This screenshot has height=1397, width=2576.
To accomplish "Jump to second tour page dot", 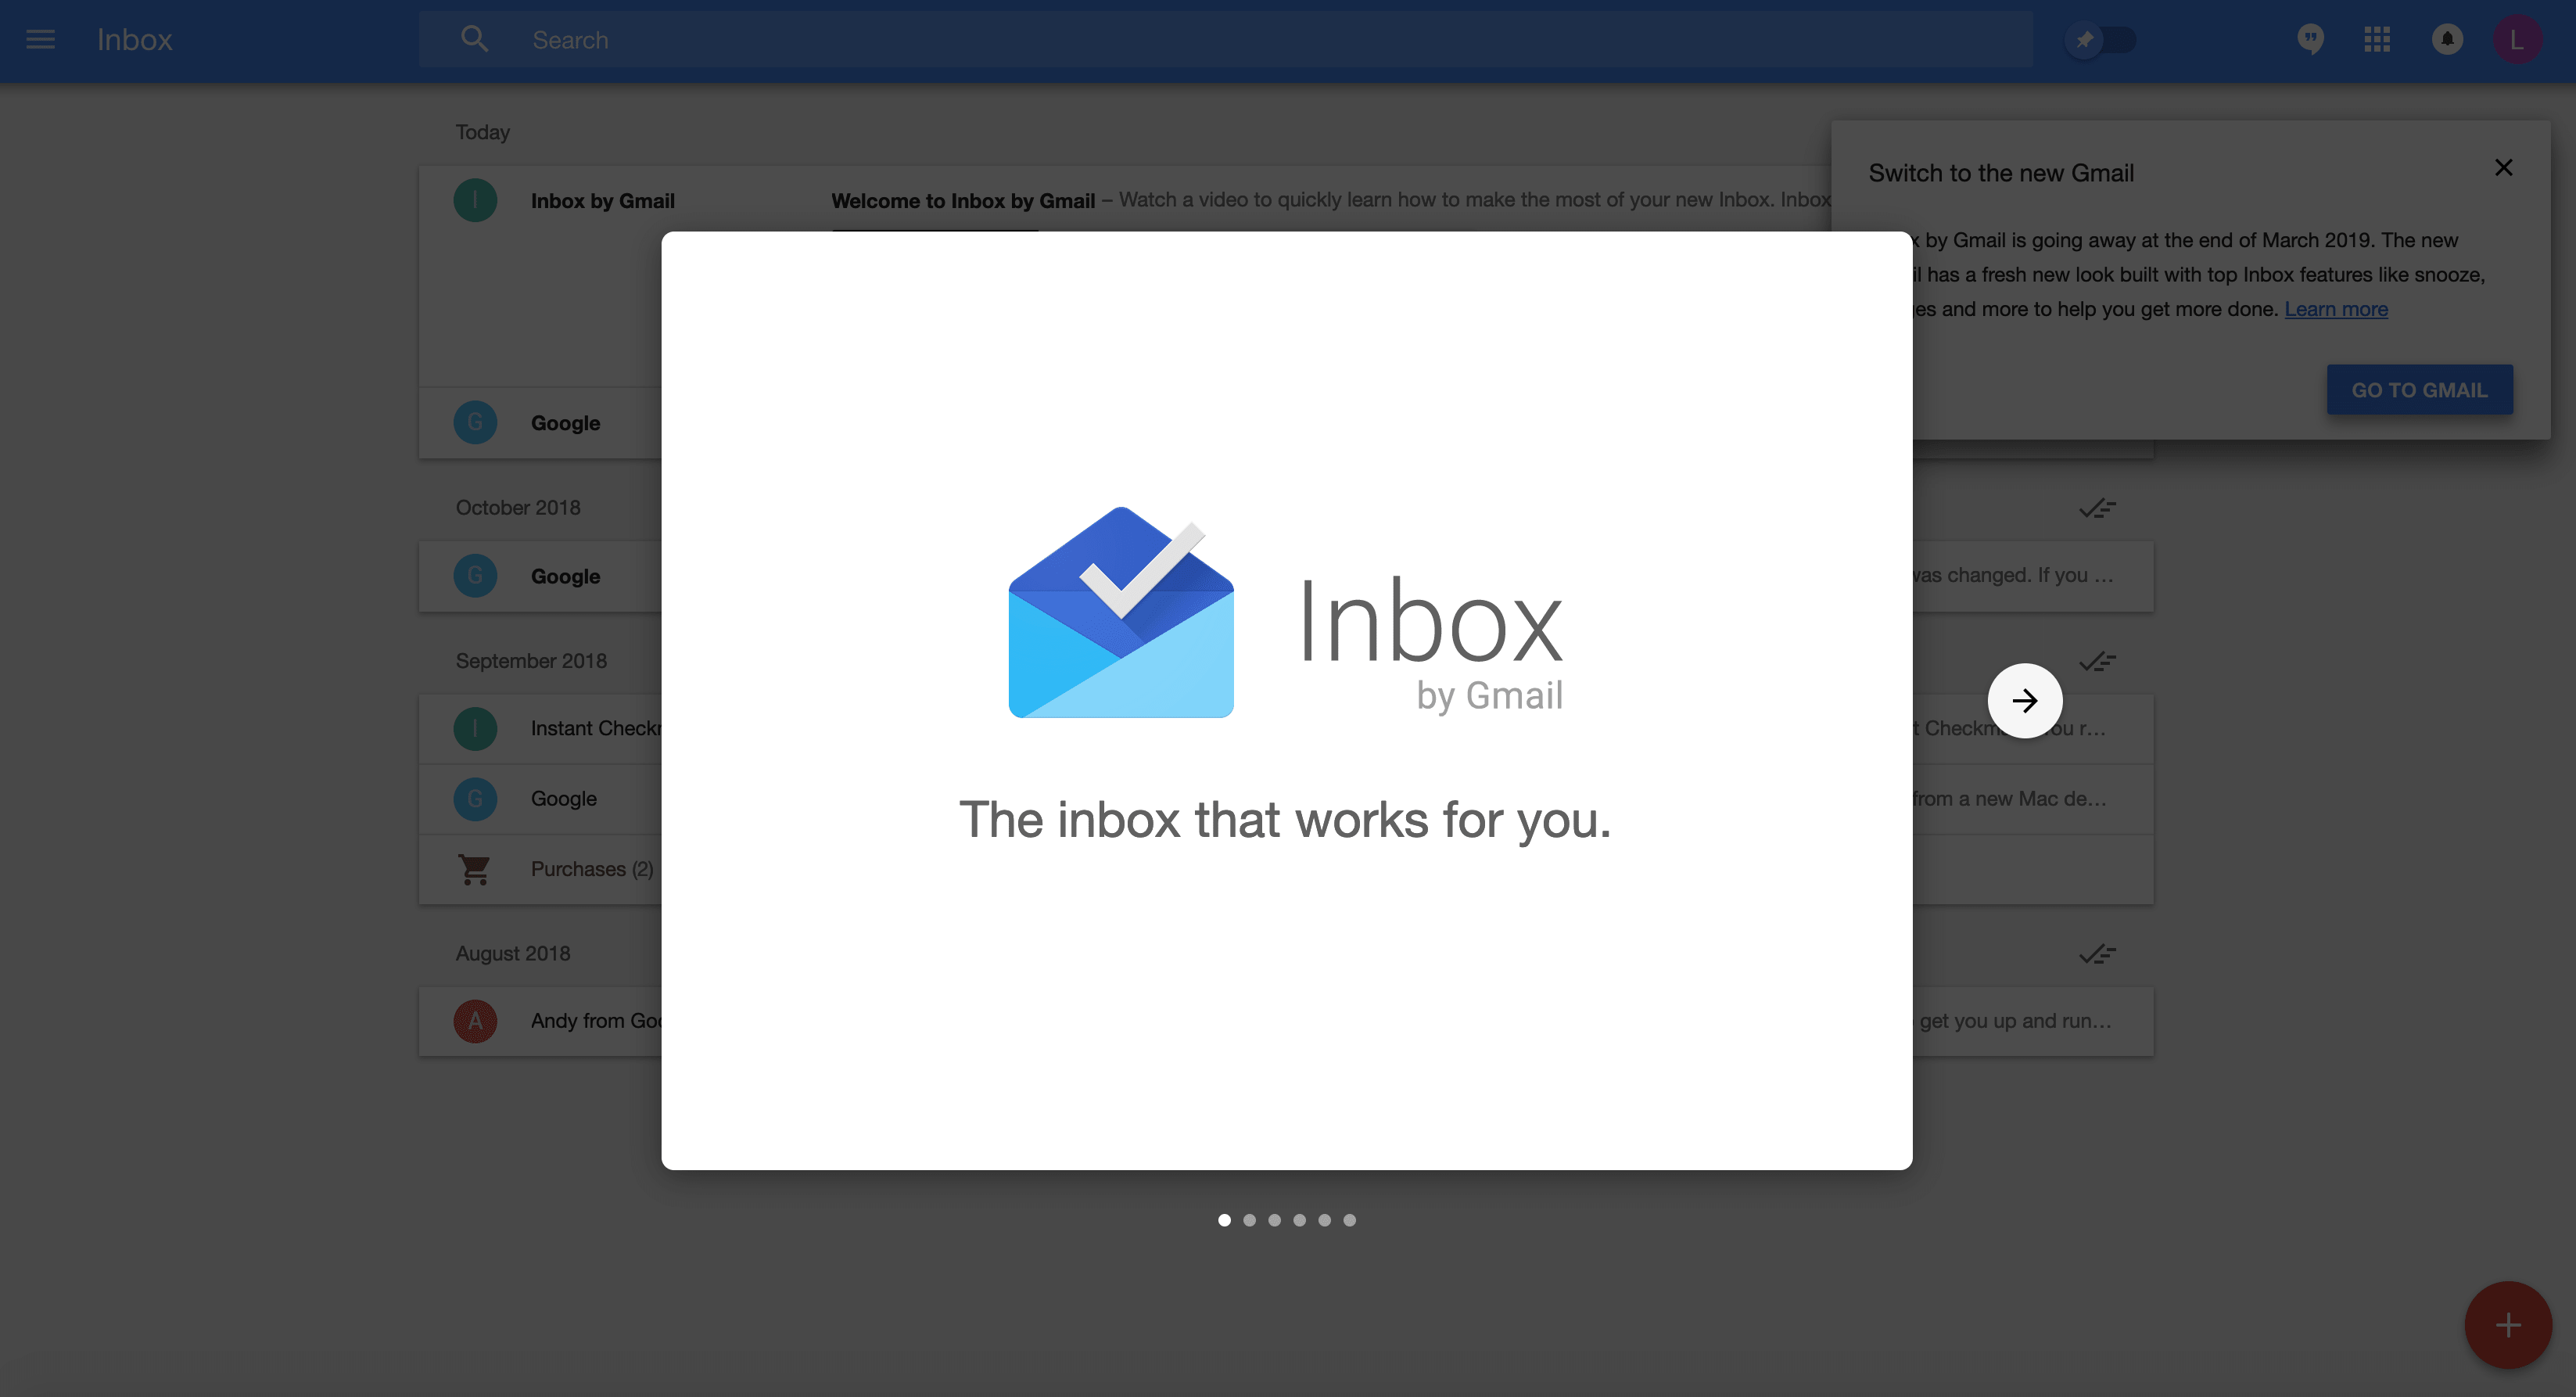I will 1249,1220.
